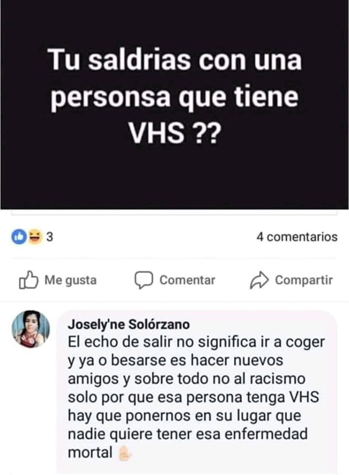Screen dimensions: 349x475
Task: Click the Comentar button label
Action: click(187, 280)
